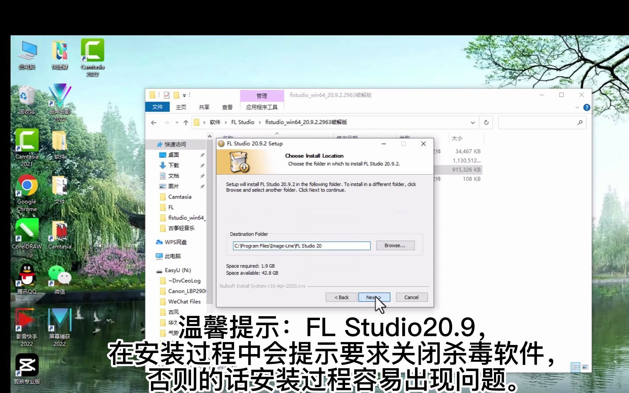Open the quick access toolbar dropdown arrow

[x=184, y=95]
